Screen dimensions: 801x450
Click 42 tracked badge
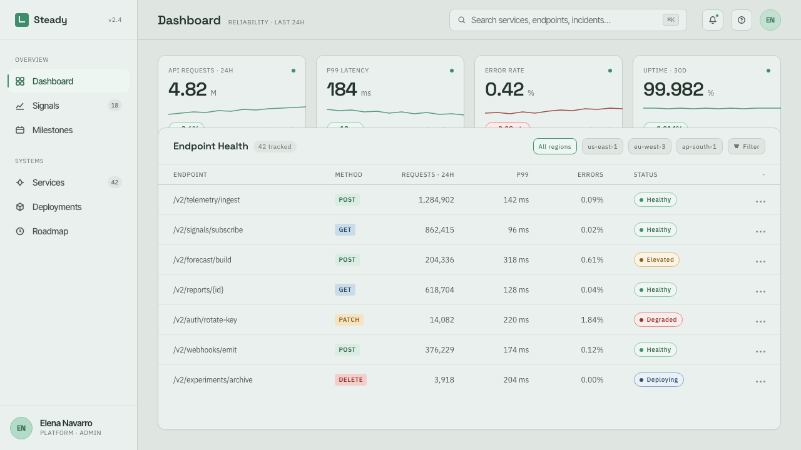275,146
